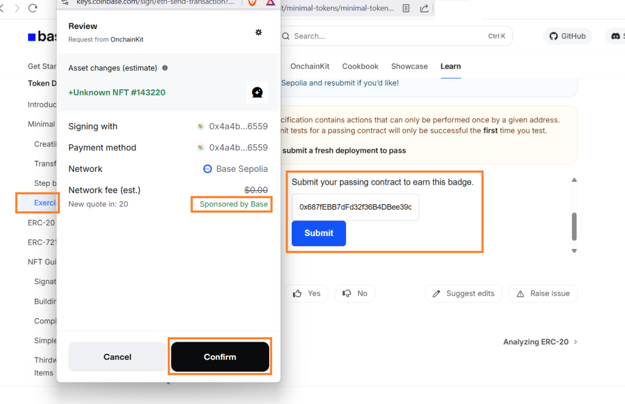Image resolution: width=625 pixels, height=404 pixels.
Task: Click scrollbar down arrow beside submit panel
Action: [574, 251]
